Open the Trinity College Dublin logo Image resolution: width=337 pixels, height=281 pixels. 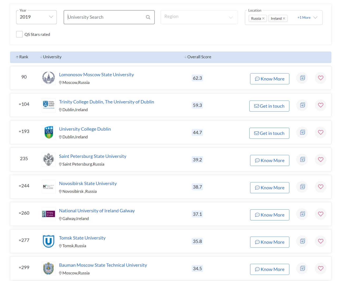pos(48,105)
